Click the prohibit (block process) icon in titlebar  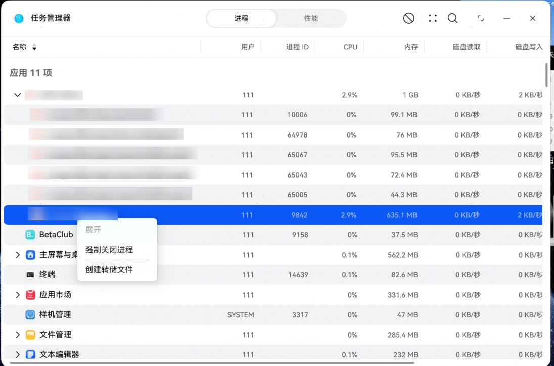[x=408, y=18]
